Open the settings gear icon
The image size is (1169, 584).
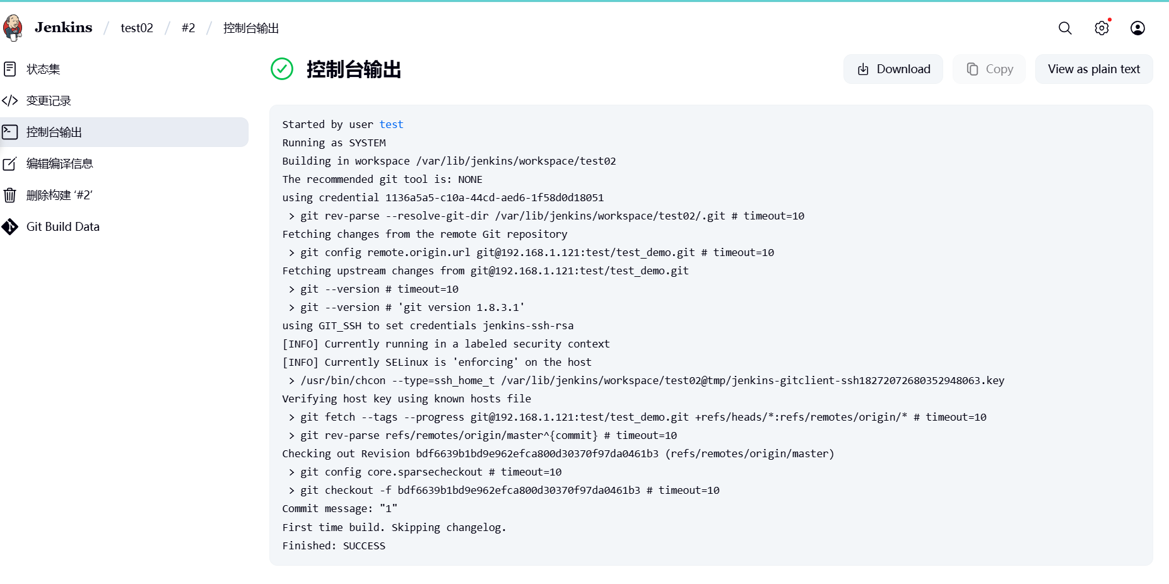pyautogui.click(x=1101, y=28)
